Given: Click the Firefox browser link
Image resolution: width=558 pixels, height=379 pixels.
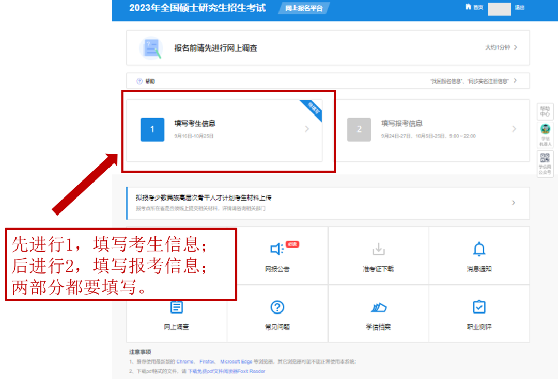Looking at the screenshot, I should coord(207,362).
